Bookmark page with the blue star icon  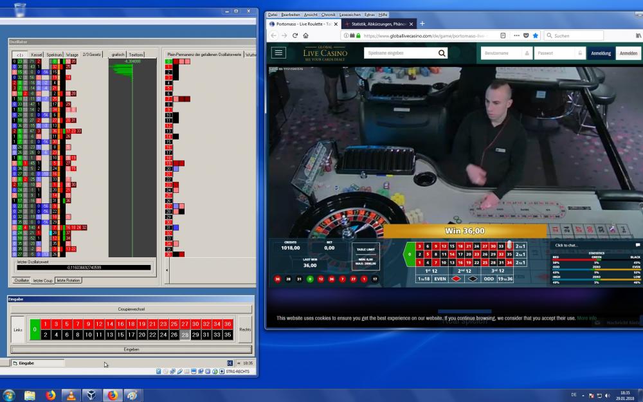535,35
